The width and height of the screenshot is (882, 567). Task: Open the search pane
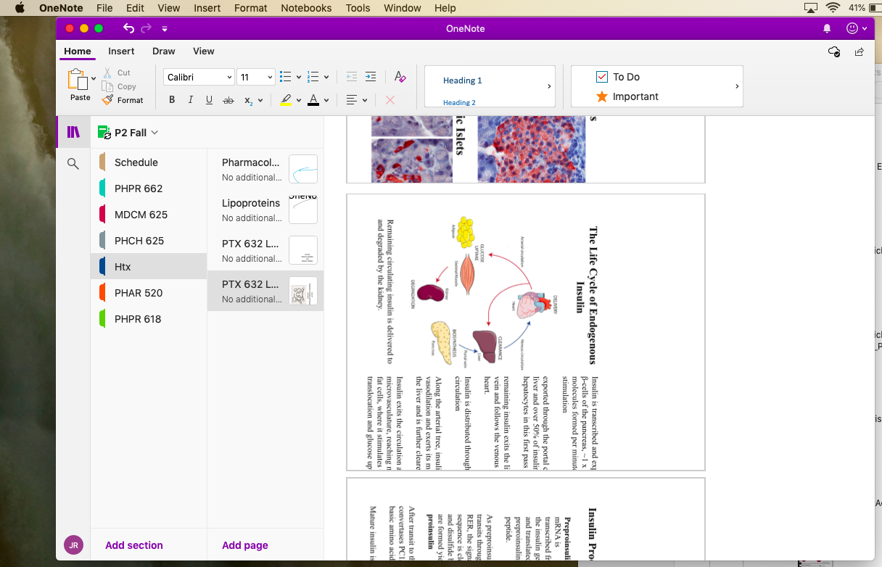(x=73, y=164)
